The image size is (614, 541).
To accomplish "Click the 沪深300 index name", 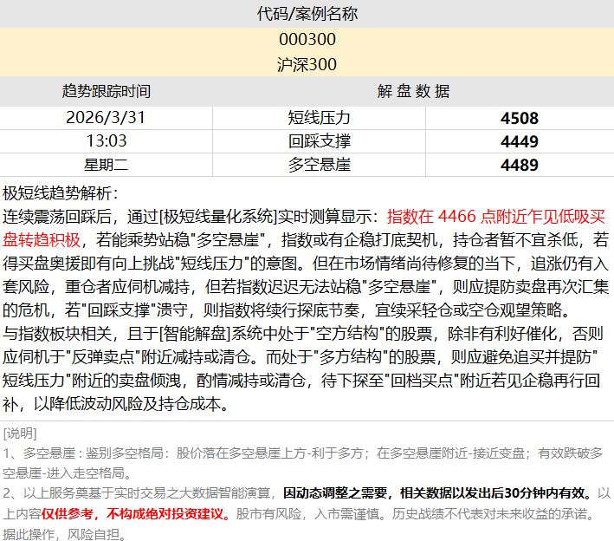I will click(307, 65).
